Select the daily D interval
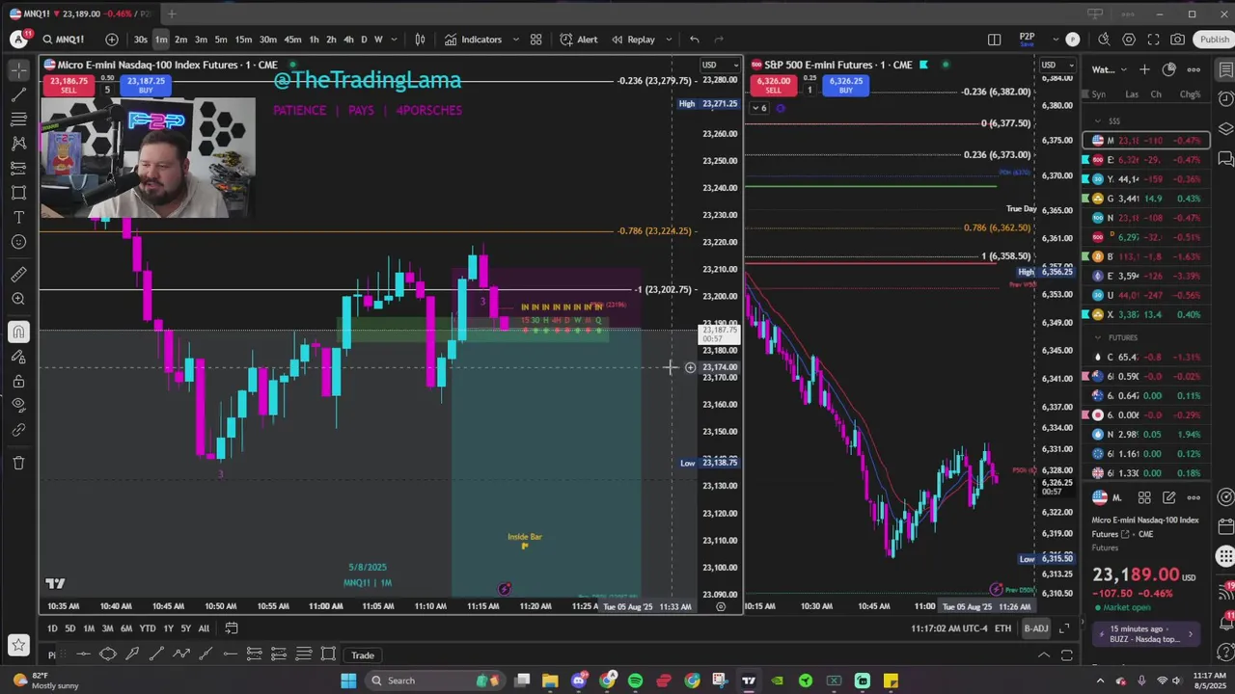Viewport: 1235px width, 694px height. tap(364, 40)
